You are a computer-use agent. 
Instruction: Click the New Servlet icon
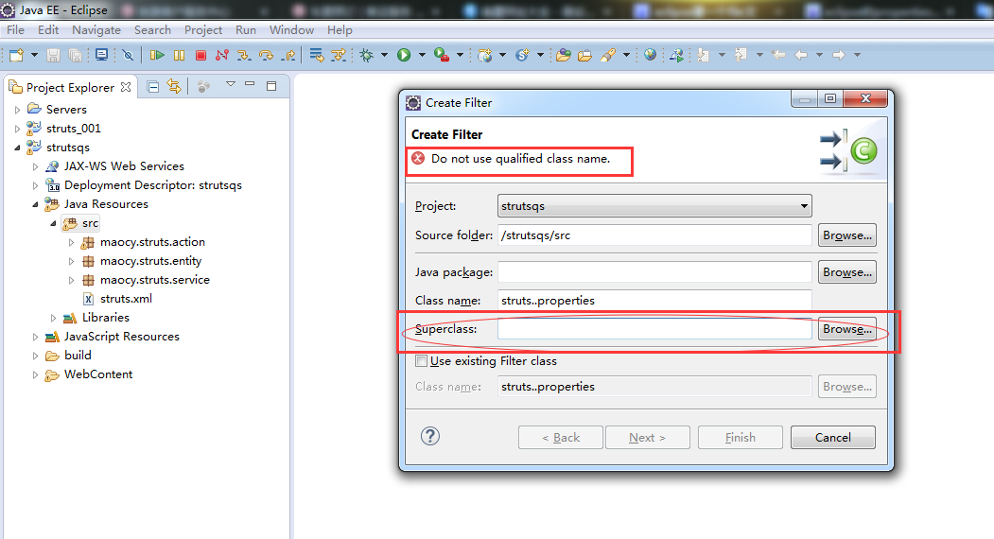coord(522,55)
